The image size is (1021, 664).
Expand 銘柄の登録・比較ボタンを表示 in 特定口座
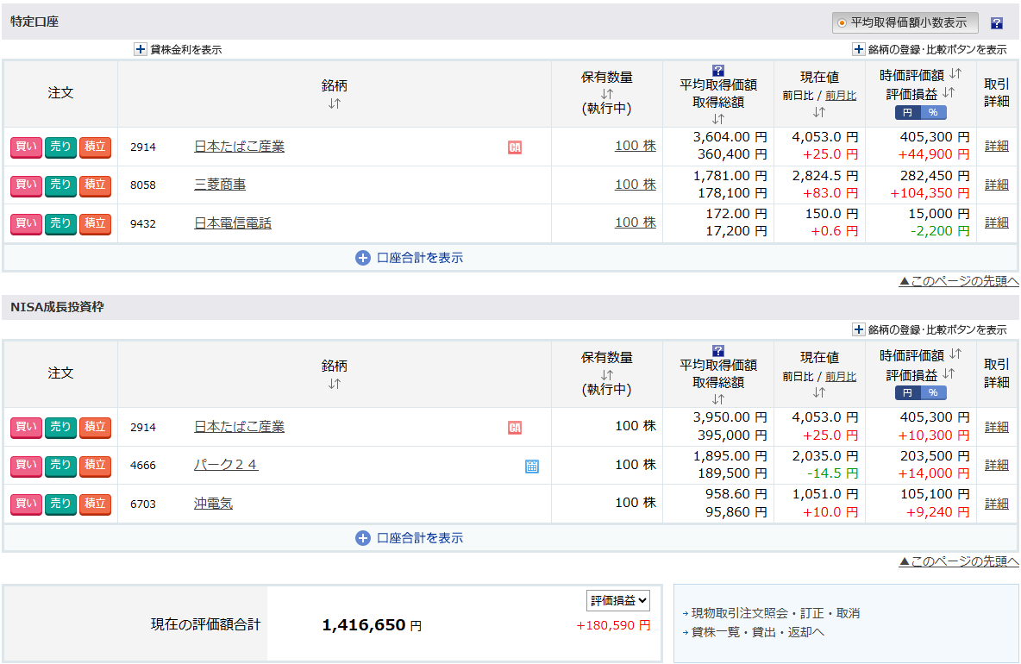click(859, 49)
